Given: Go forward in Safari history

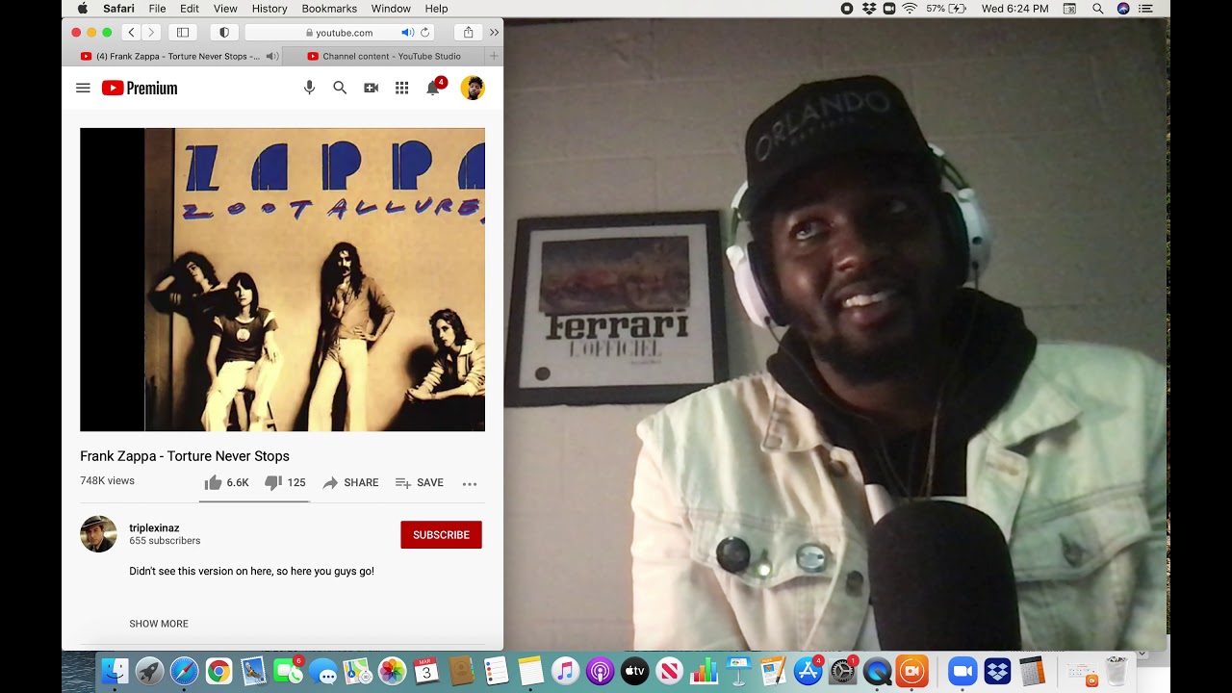Looking at the screenshot, I should pos(150,32).
